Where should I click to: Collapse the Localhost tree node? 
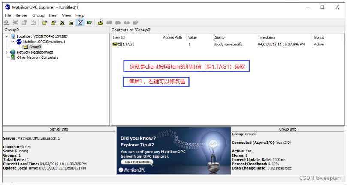[x=6, y=36]
